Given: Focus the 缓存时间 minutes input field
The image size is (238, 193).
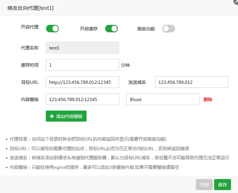Looking at the screenshot, I should click(83, 65).
